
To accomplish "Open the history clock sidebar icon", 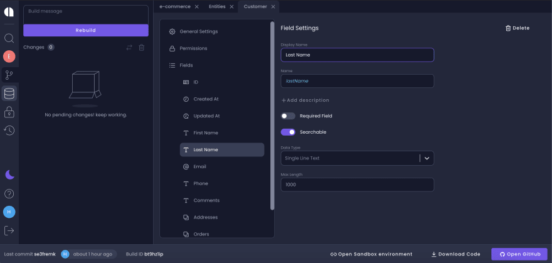I will 9,131.
